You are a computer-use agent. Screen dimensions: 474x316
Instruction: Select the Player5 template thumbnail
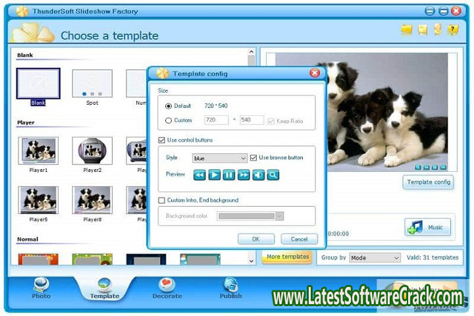pos(38,200)
